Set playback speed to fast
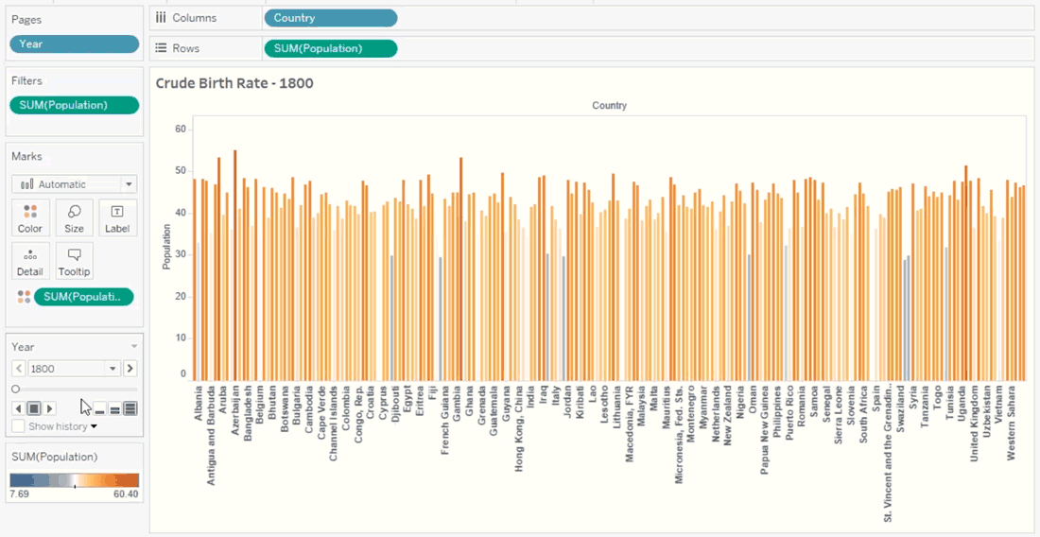Screen dimensions: 1040x537 [x=130, y=408]
